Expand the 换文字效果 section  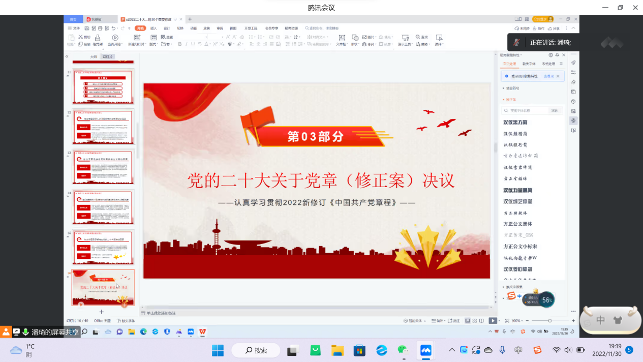point(514,287)
